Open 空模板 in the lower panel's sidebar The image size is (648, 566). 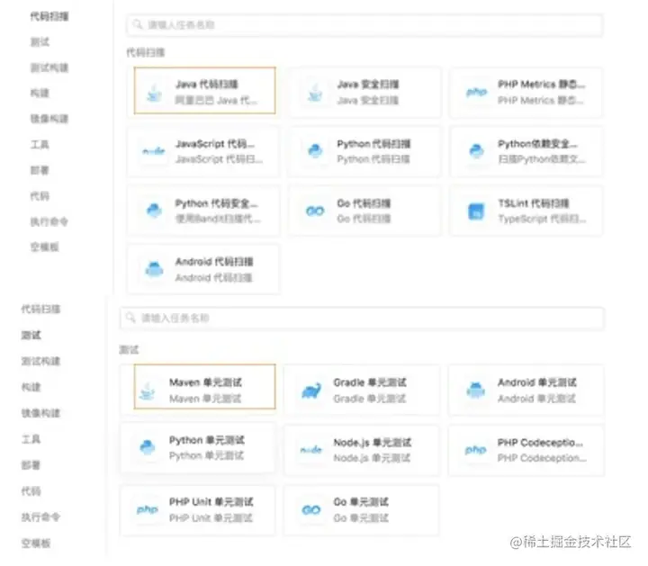(x=36, y=543)
